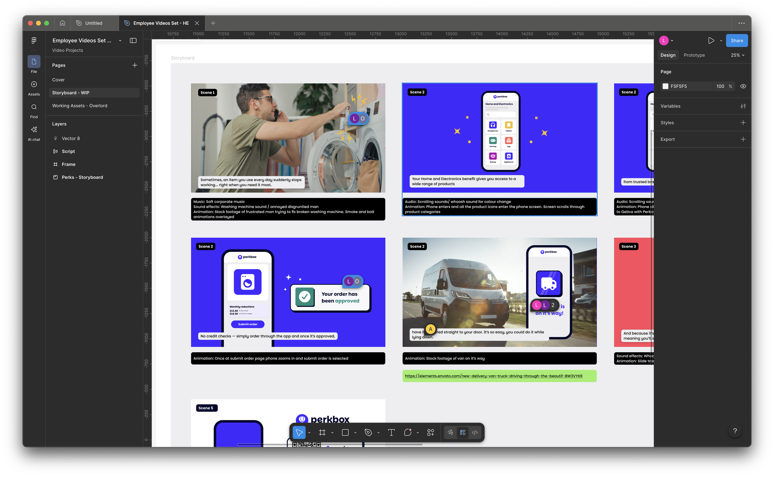Image resolution: width=774 pixels, height=477 pixels.
Task: Open the 25% zoom level dropdown
Action: click(737, 55)
